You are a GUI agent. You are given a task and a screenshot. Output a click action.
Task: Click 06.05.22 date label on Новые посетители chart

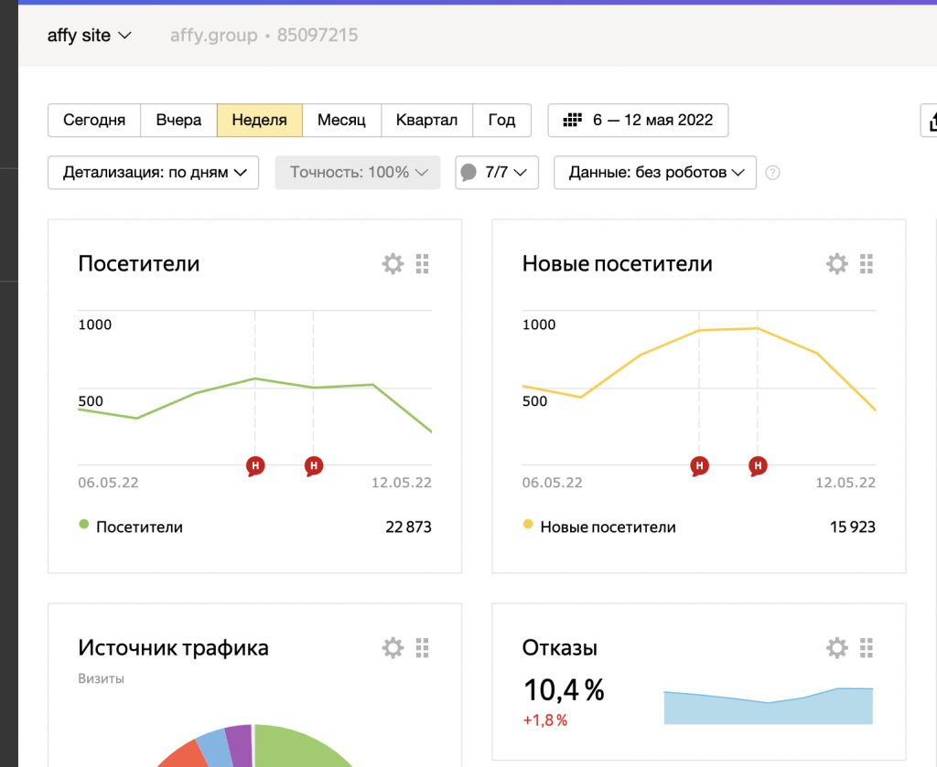[552, 483]
